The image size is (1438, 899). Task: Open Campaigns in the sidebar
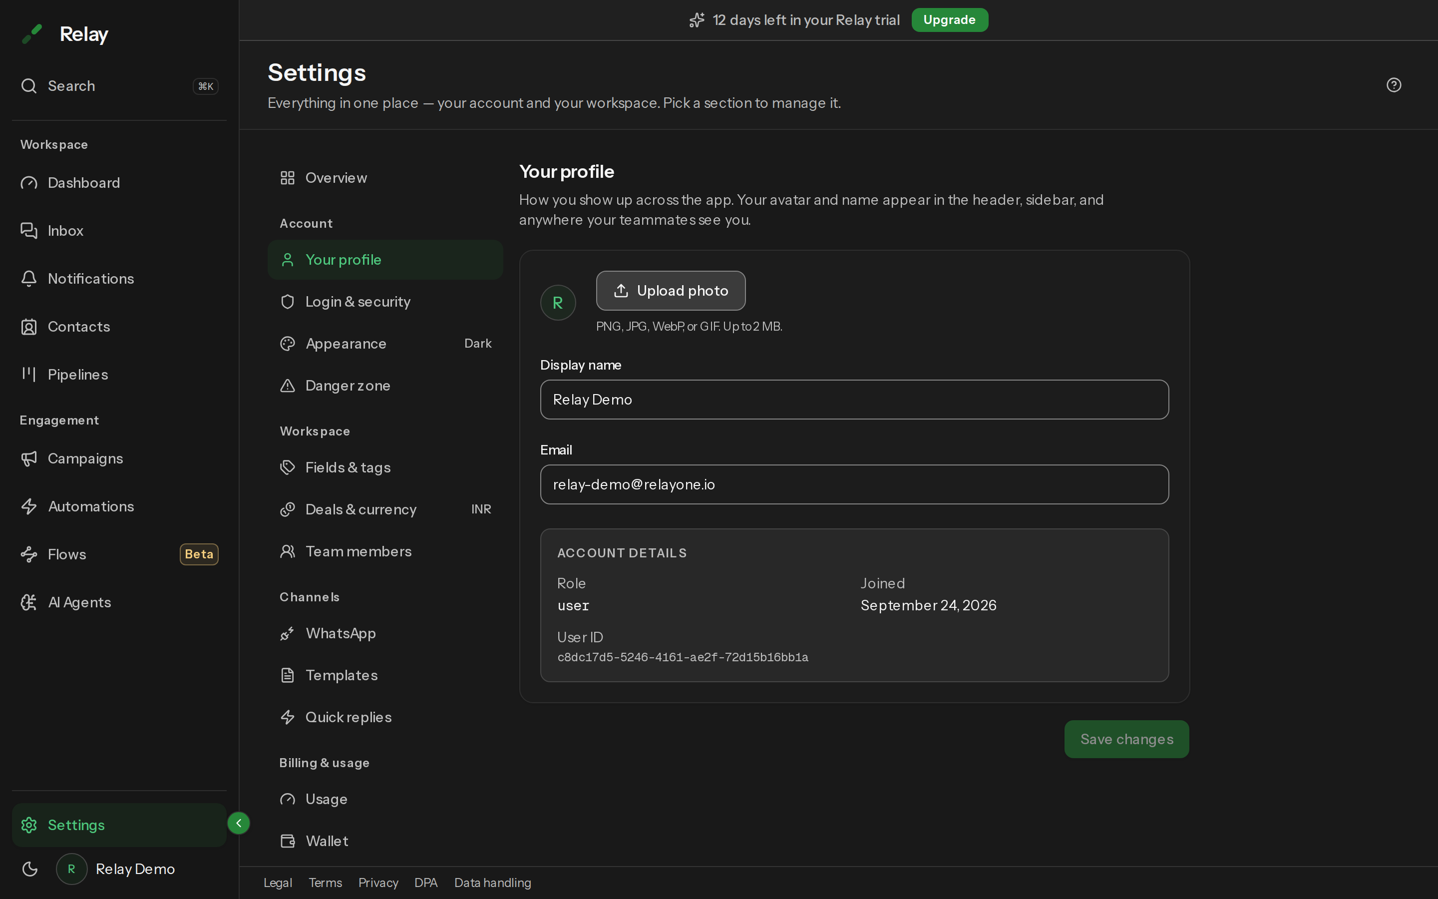(119, 458)
